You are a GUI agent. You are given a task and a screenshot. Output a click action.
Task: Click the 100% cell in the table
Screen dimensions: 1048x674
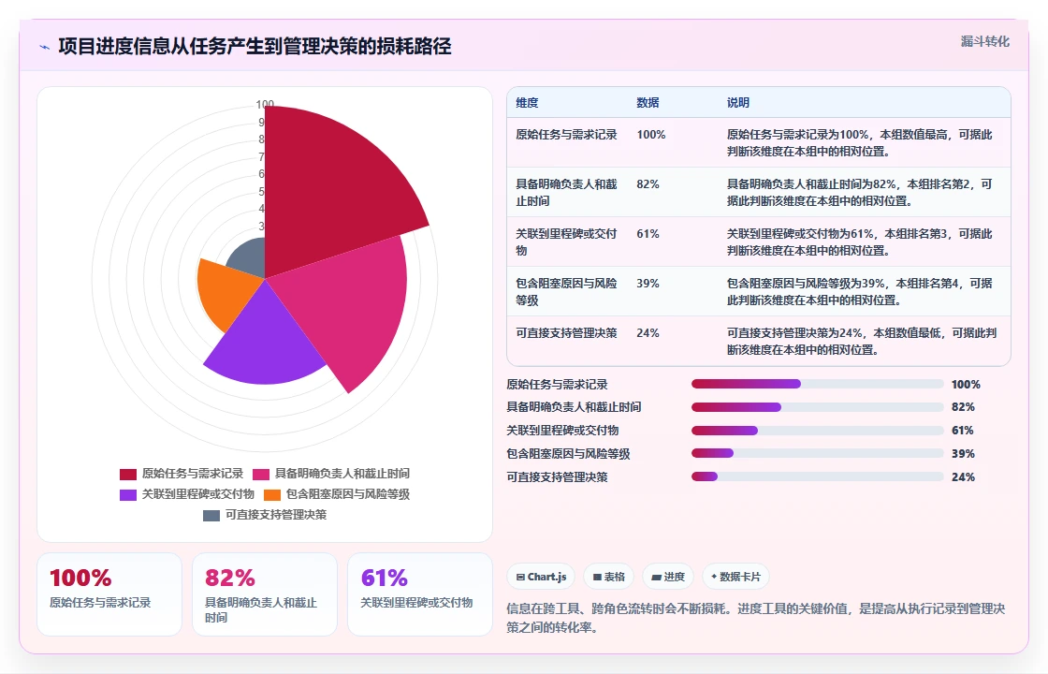651,135
